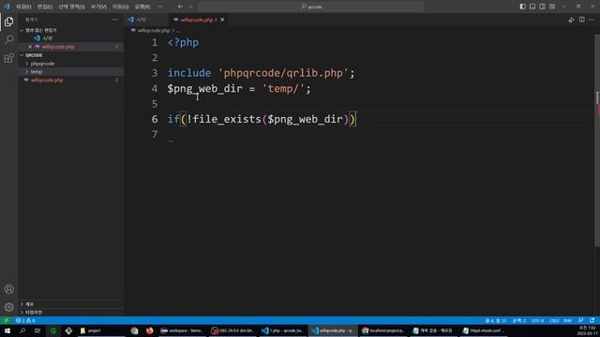Toggle bottom panel visibility
This screenshot has width=600, height=337.
tap(532, 7)
